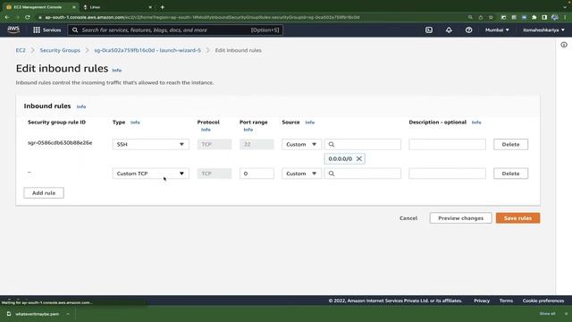572x322 pixels.
Task: Click Info link next to Type column
Action: (135, 123)
